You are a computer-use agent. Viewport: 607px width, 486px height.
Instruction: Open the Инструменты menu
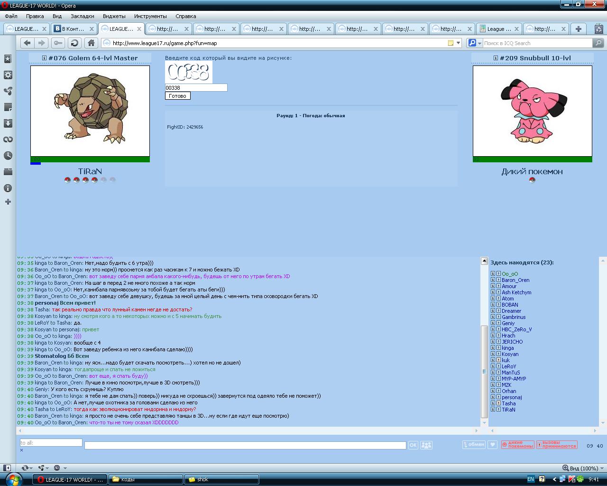[x=150, y=16]
